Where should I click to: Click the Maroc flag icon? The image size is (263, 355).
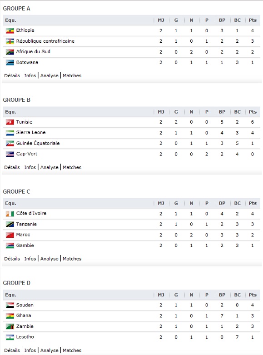10,235
